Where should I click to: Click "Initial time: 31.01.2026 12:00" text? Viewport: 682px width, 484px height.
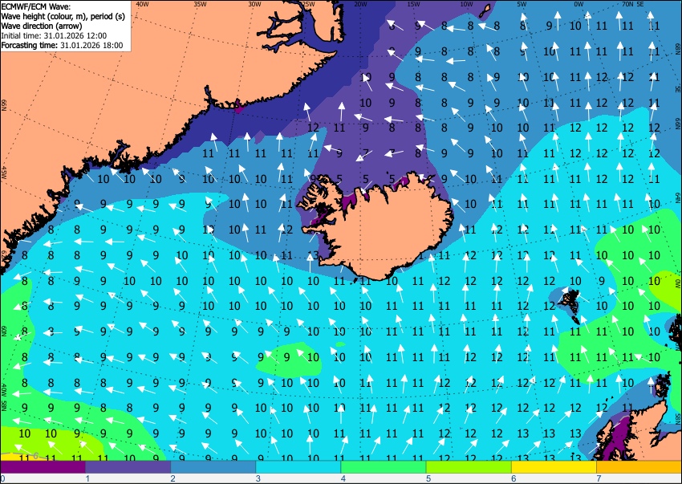pyautogui.click(x=54, y=35)
